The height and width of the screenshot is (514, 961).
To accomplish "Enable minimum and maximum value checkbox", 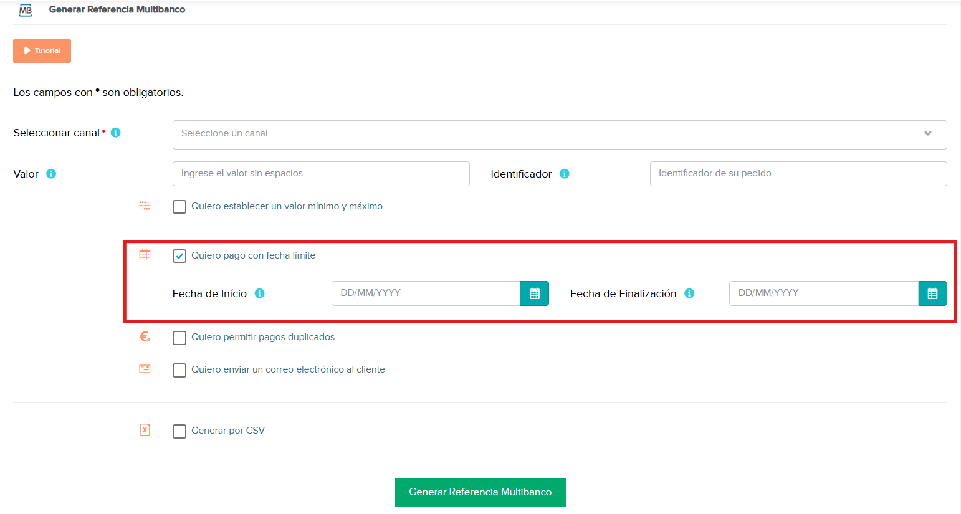I will pyautogui.click(x=179, y=207).
